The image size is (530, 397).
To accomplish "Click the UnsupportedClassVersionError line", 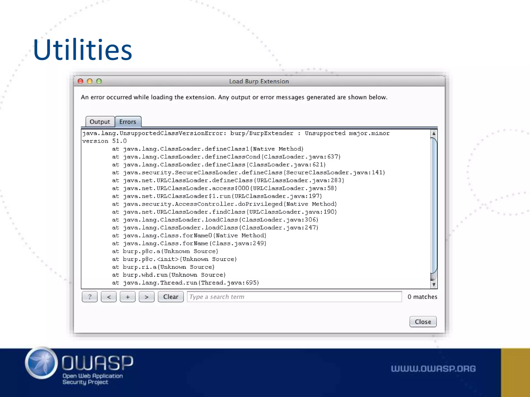I will 236,133.
